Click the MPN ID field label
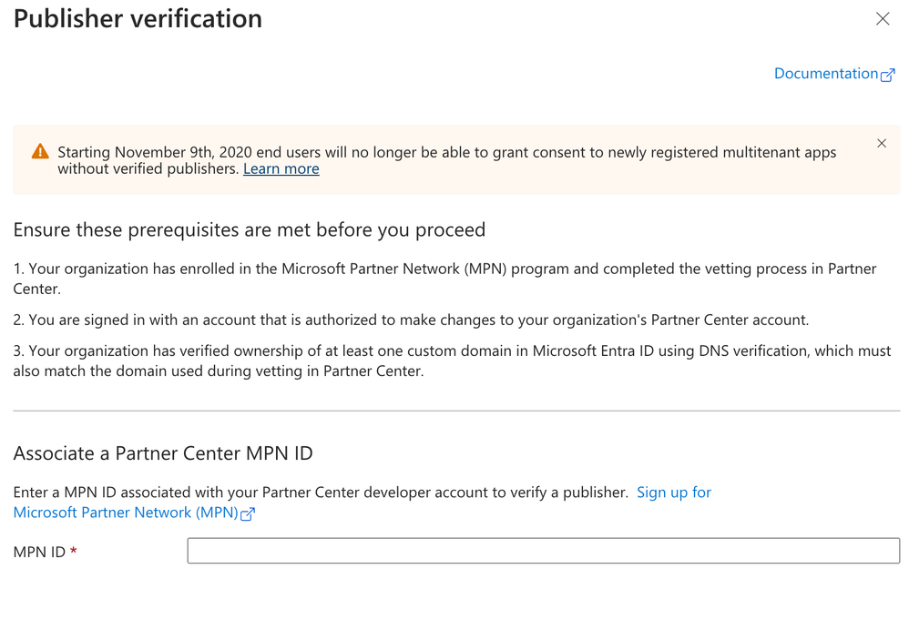Image resolution: width=909 pixels, height=640 pixels. [x=39, y=552]
